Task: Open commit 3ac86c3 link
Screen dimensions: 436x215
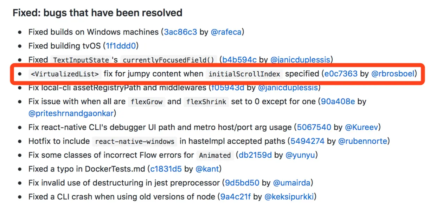Action: pos(180,32)
